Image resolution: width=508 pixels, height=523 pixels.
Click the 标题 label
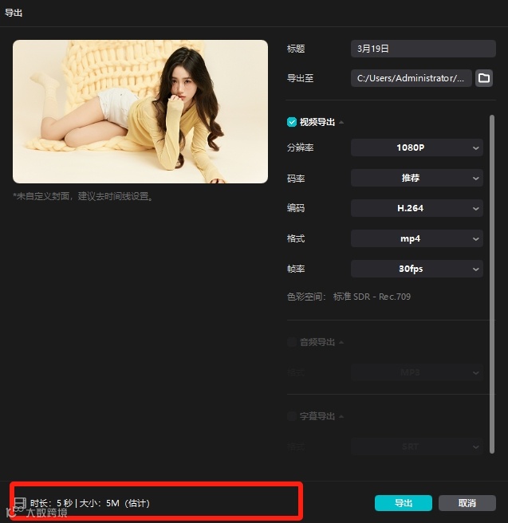tap(296, 49)
